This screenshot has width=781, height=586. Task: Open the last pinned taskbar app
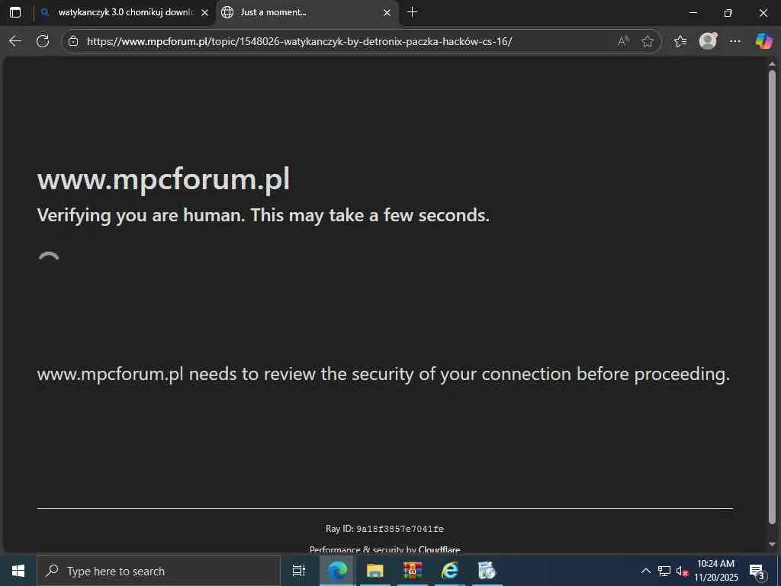click(487, 571)
